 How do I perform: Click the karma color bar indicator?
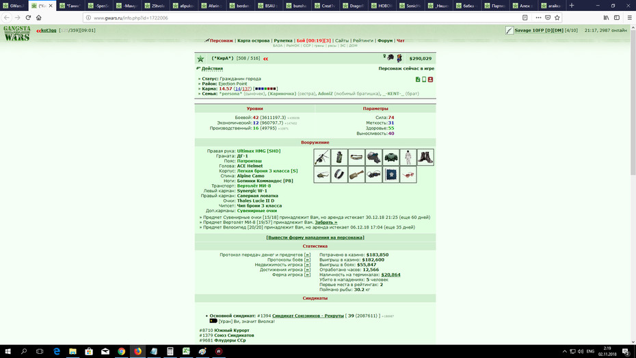[265, 88]
